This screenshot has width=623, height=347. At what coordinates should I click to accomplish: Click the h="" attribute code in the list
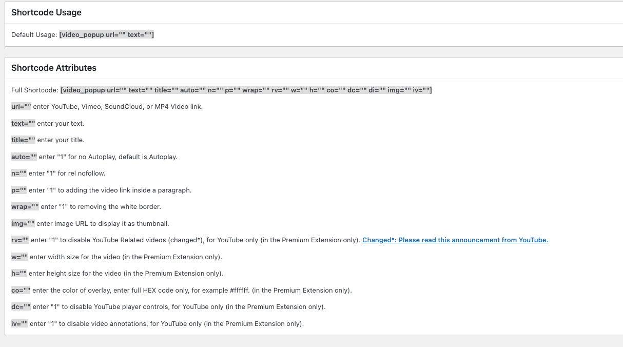coord(19,273)
